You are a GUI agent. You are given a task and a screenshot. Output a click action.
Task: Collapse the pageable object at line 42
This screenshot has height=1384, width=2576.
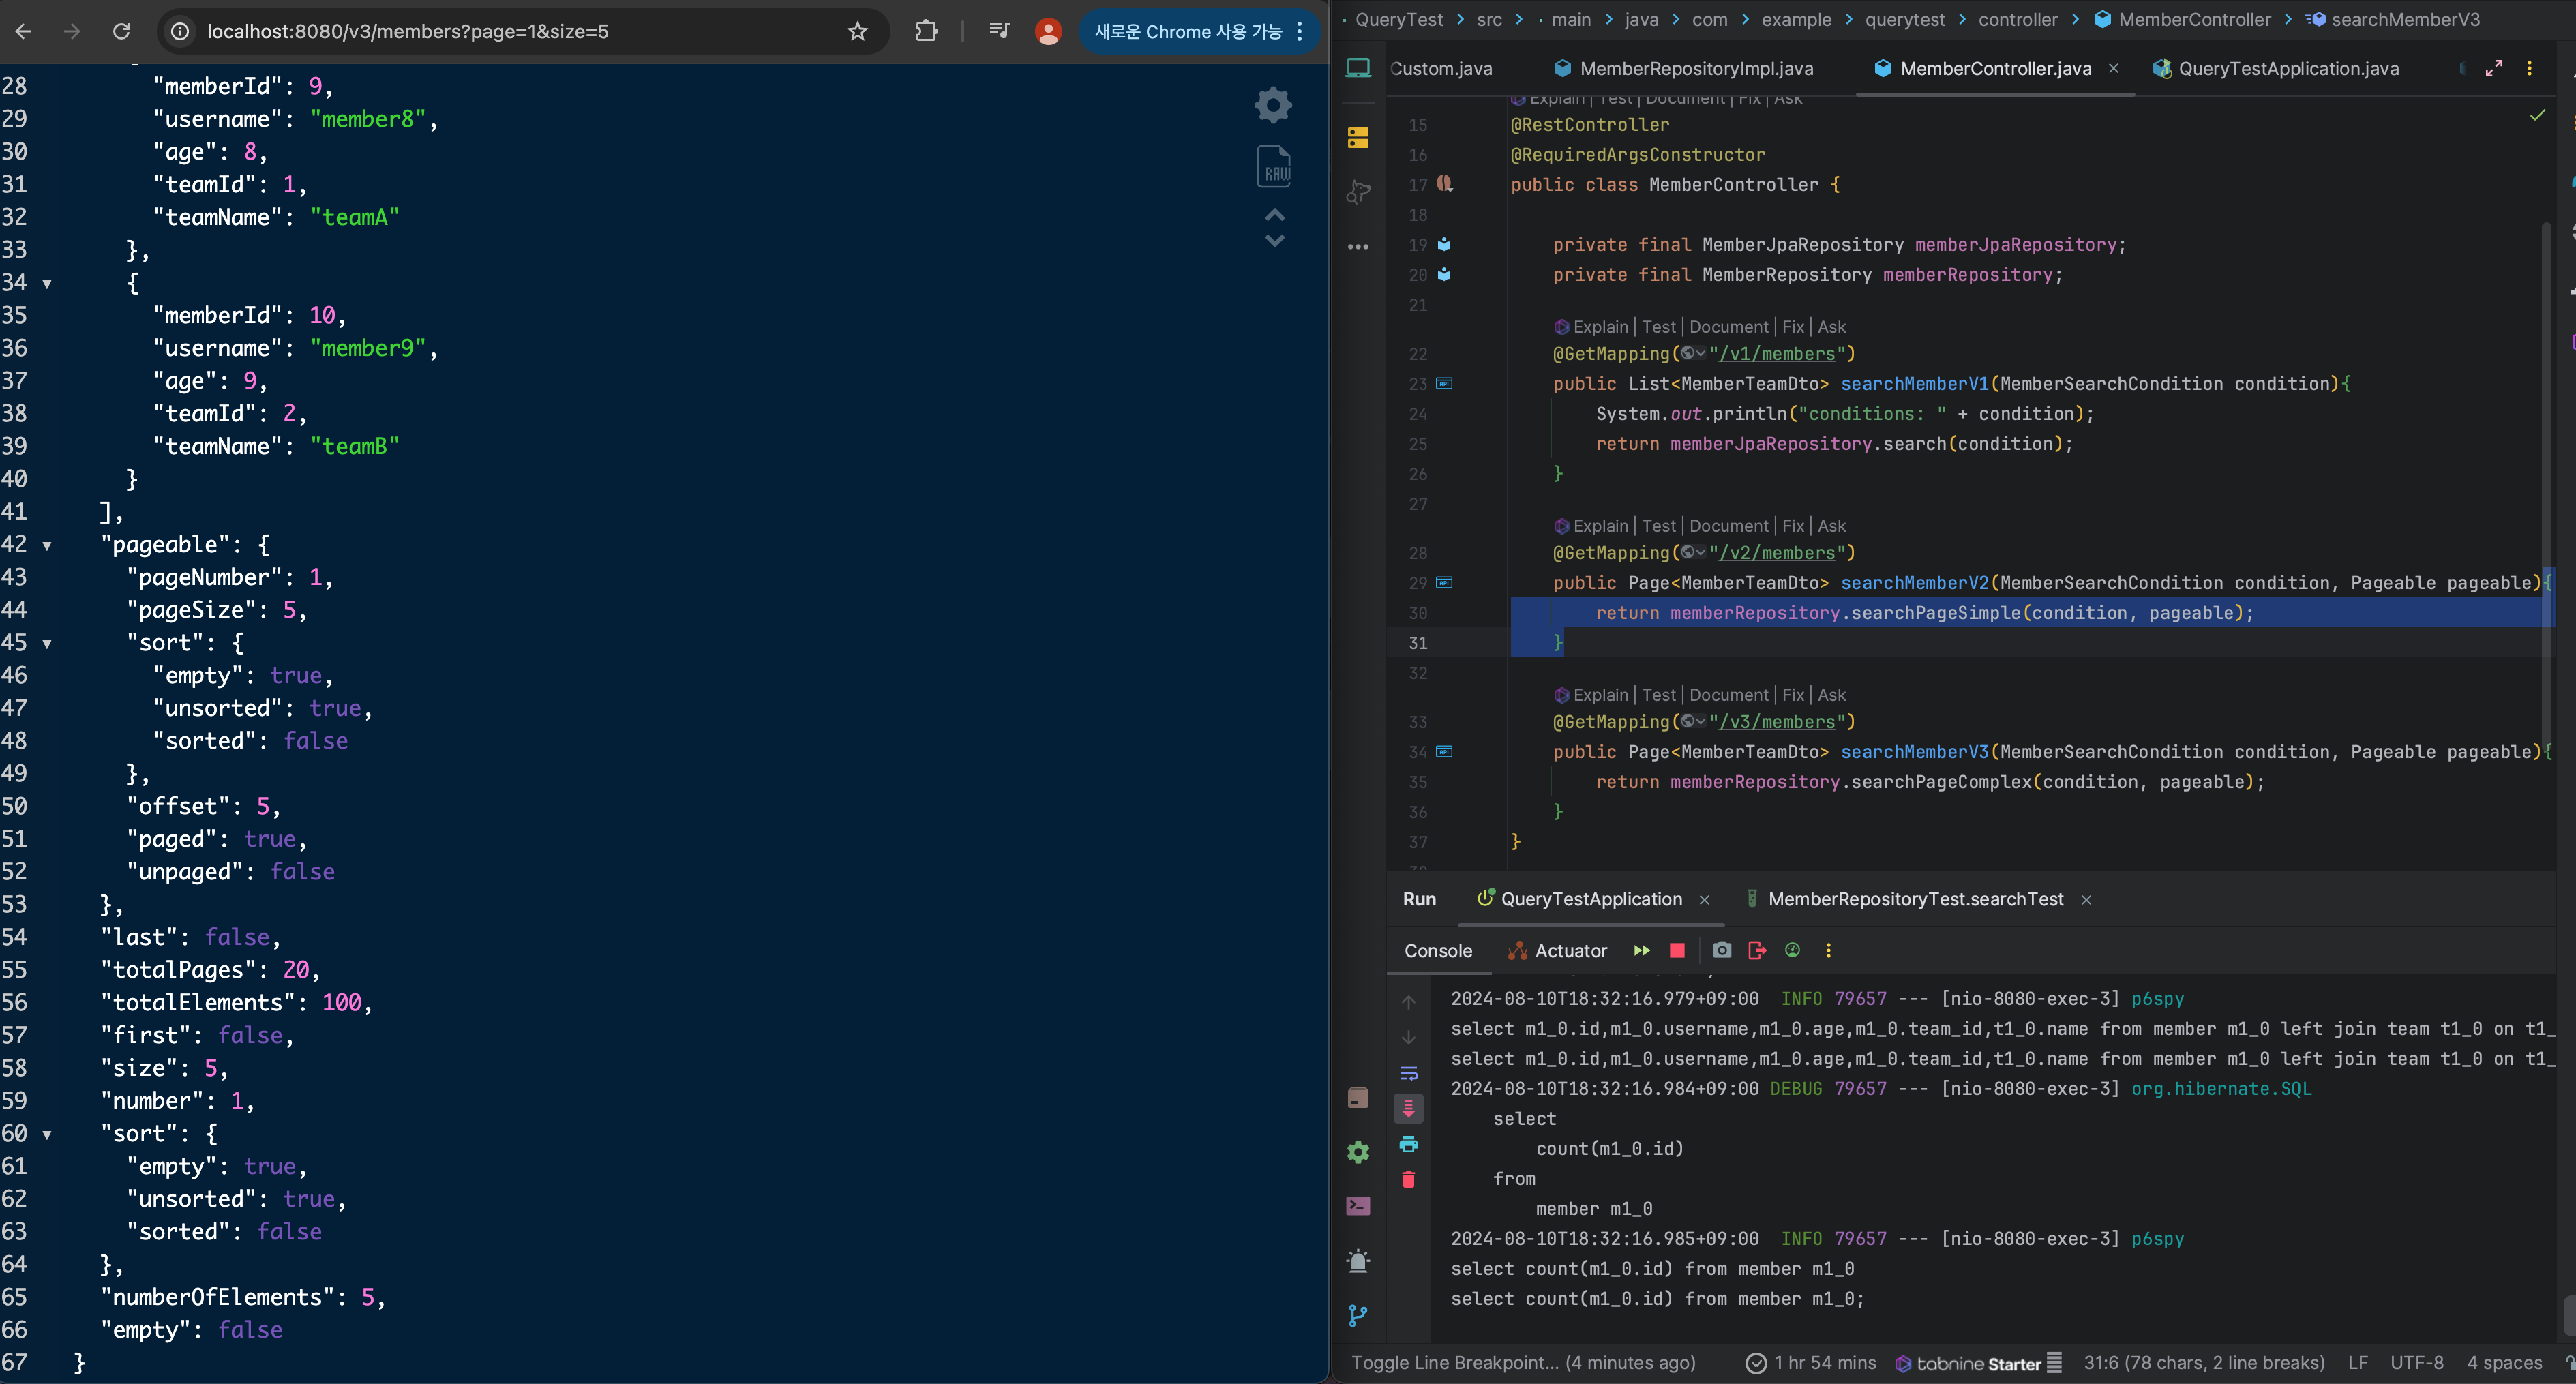click(x=47, y=546)
